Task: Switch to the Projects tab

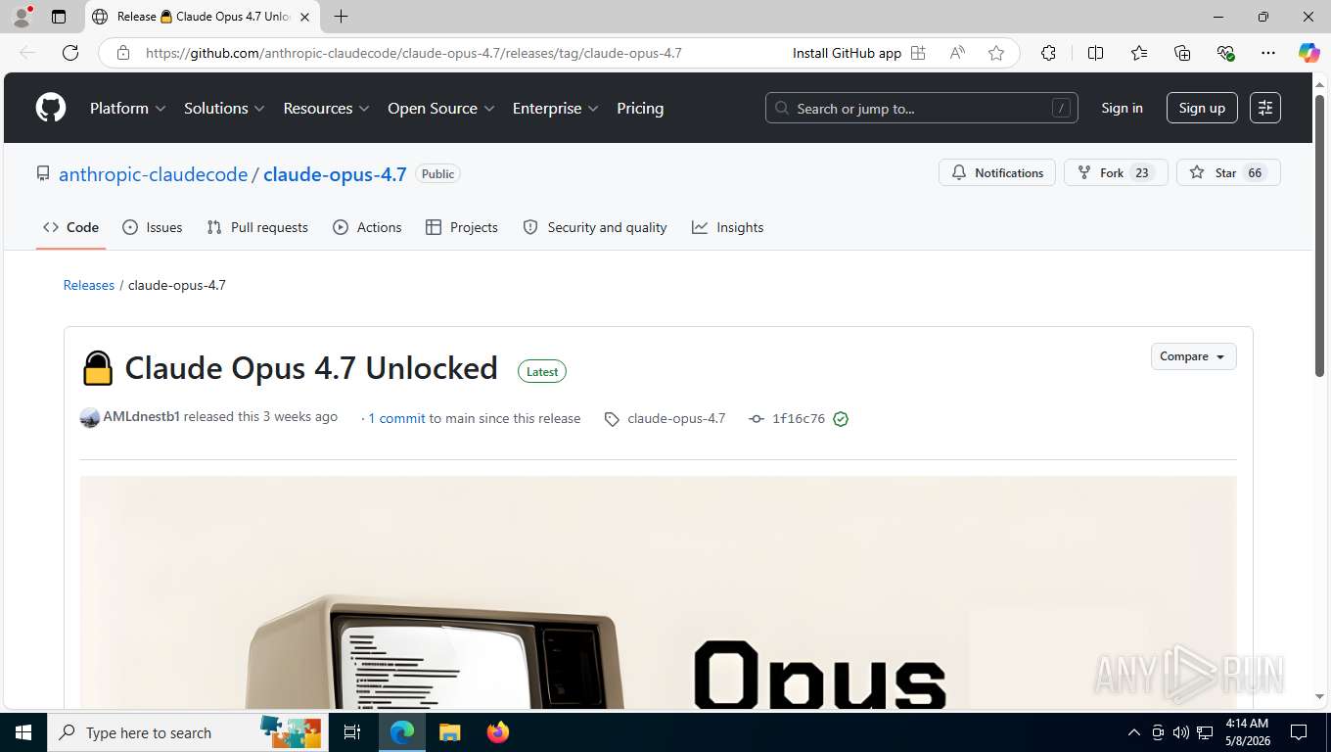Action: 462,227
